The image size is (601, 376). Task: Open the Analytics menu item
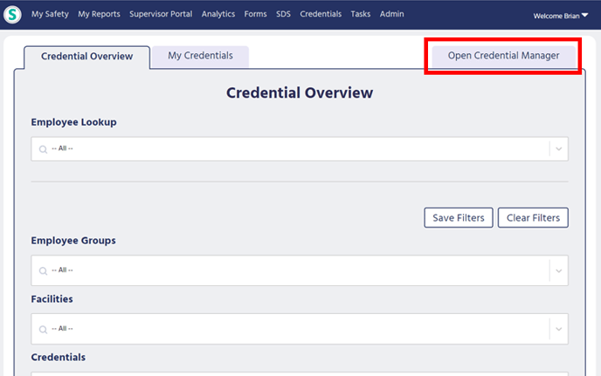pos(218,14)
